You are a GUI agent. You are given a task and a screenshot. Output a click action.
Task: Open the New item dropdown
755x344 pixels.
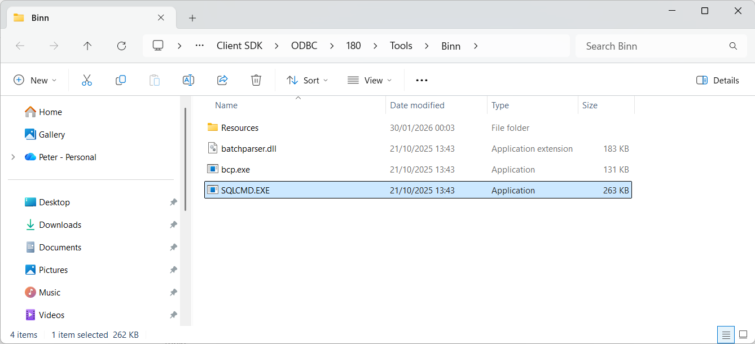point(35,80)
